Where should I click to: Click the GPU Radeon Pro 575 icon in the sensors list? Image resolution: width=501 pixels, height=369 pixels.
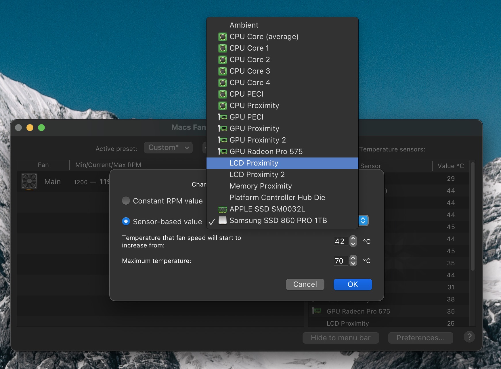pos(317,311)
